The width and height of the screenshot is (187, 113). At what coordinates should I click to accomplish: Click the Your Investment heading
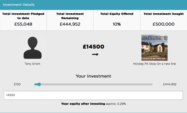tap(93, 76)
